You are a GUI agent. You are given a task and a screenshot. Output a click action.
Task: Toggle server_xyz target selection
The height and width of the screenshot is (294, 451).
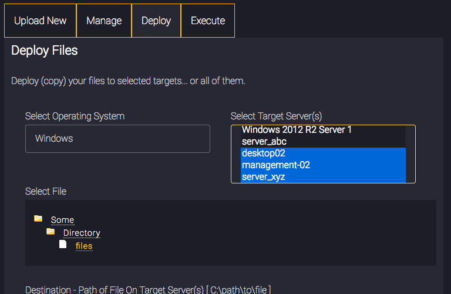click(324, 177)
